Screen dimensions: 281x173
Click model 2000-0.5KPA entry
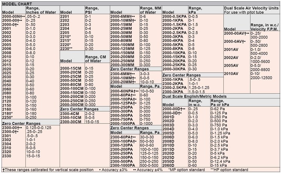pyautogui.click(x=174, y=16)
